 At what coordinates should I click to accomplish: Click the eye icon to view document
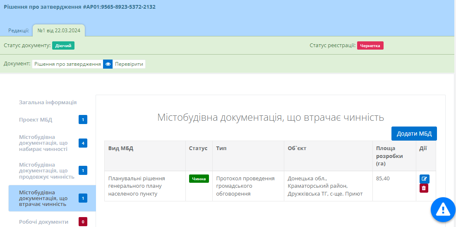108,64
